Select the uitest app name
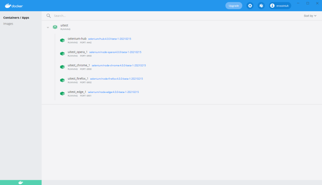Image resolution: width=322 pixels, height=185 pixels. coord(64,25)
